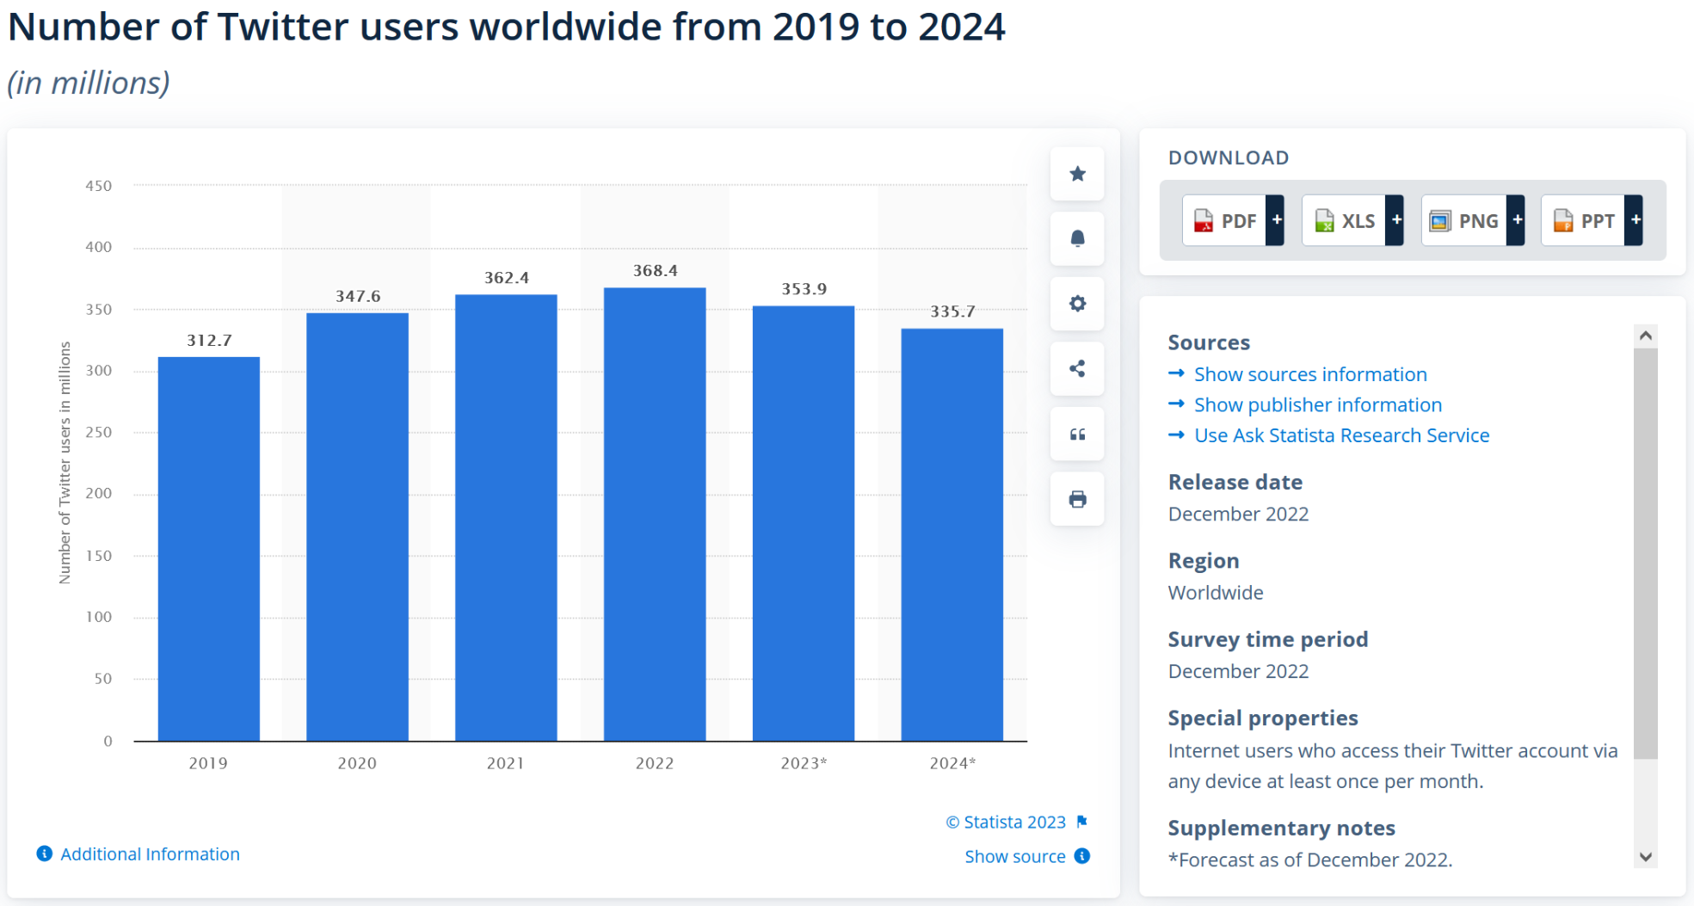Click the 2024* forecast bar

coord(952,534)
